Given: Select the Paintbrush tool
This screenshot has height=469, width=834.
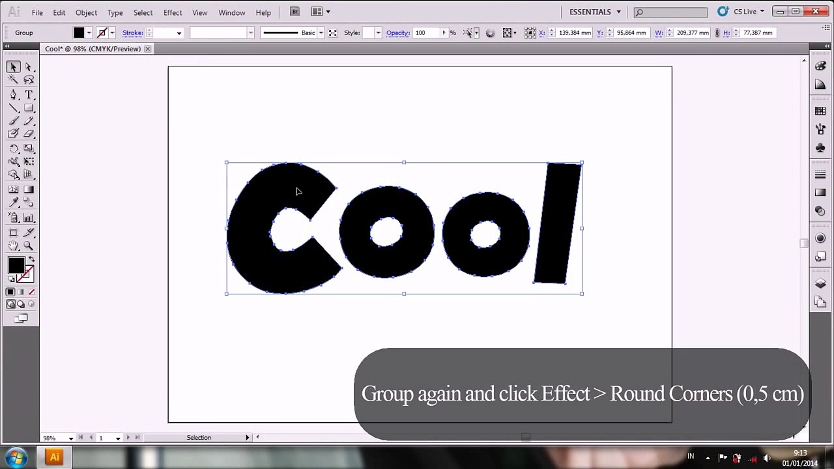Looking at the screenshot, I should click(13, 121).
